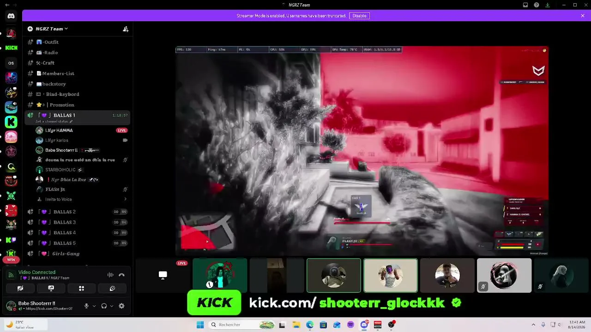Screen dimensions: 591x332
Task: Toggle camera on or off
Action: (20, 288)
